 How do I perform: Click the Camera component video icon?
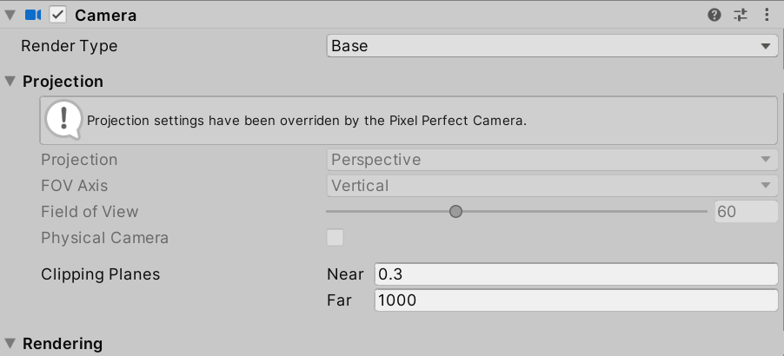[x=33, y=15]
